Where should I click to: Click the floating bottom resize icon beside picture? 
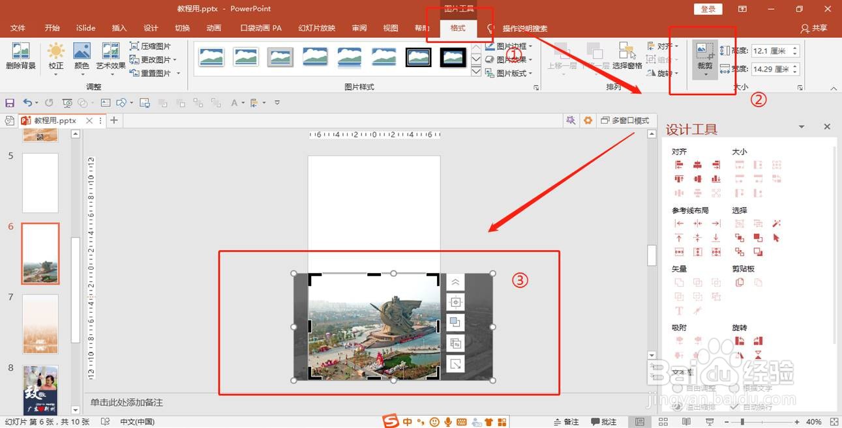[455, 364]
